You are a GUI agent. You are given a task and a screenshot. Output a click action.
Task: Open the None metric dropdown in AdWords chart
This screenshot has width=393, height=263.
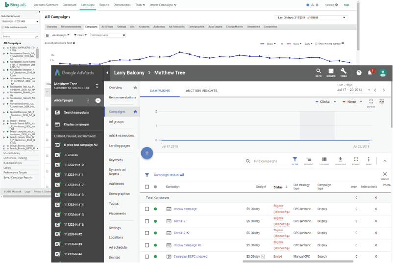pyautogui.click(x=352, y=102)
